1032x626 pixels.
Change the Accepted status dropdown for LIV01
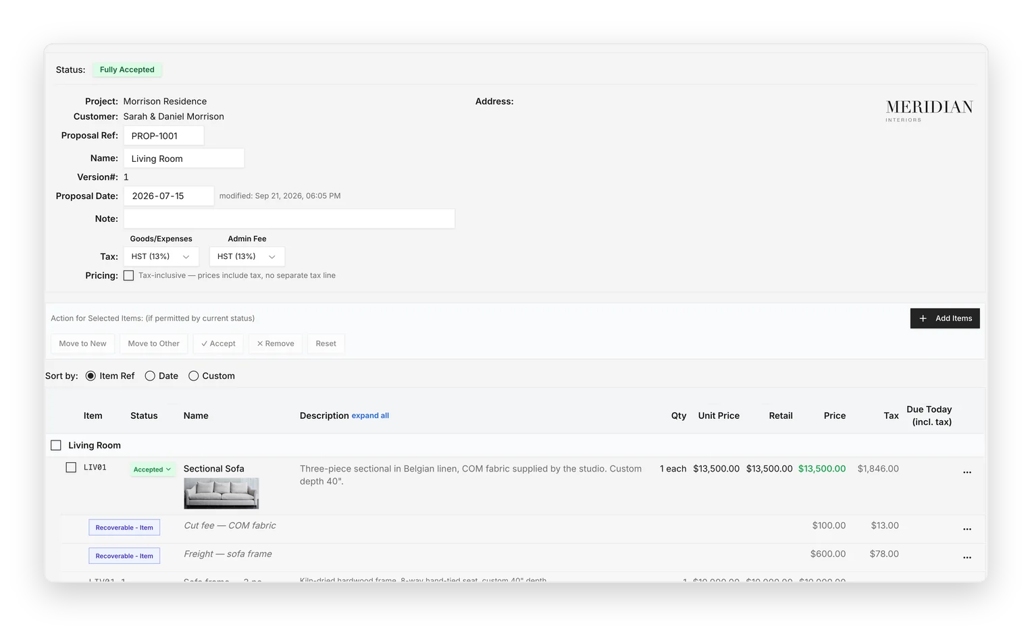click(152, 469)
